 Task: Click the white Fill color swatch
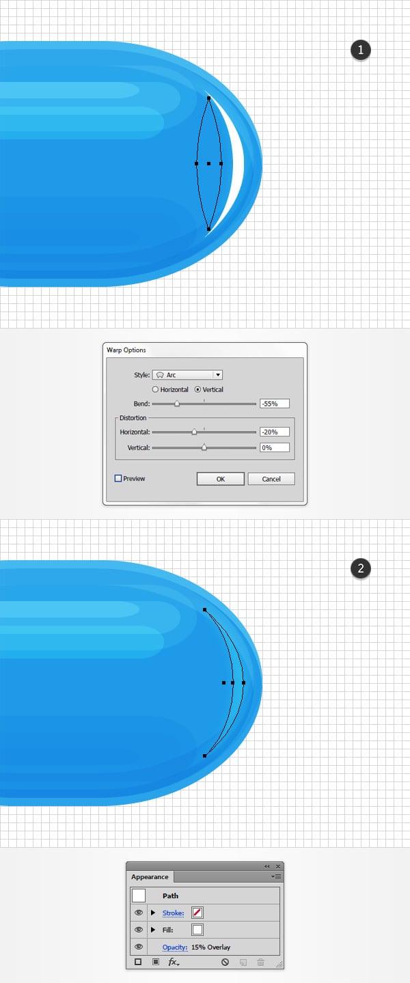(197, 930)
